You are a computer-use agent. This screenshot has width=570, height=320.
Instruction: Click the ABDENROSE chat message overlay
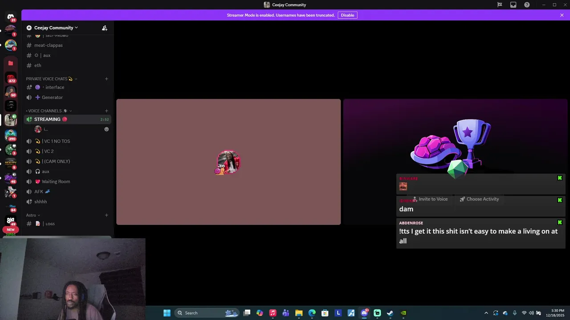481,233
